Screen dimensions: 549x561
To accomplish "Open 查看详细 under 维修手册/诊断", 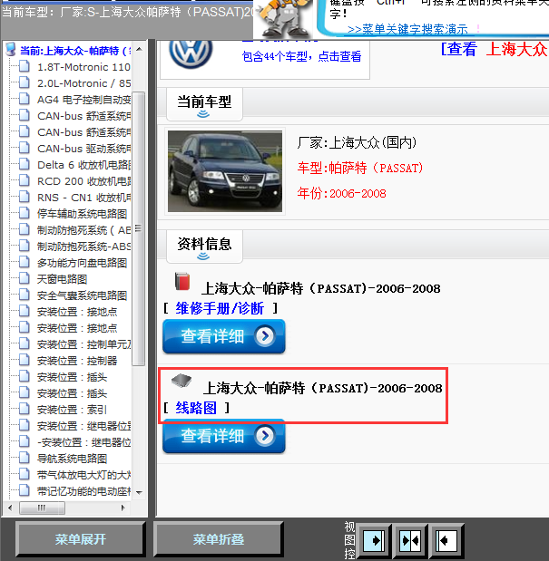I will point(224,336).
